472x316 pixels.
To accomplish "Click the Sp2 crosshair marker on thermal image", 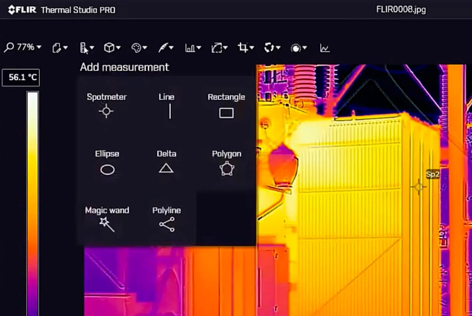I will [419, 187].
